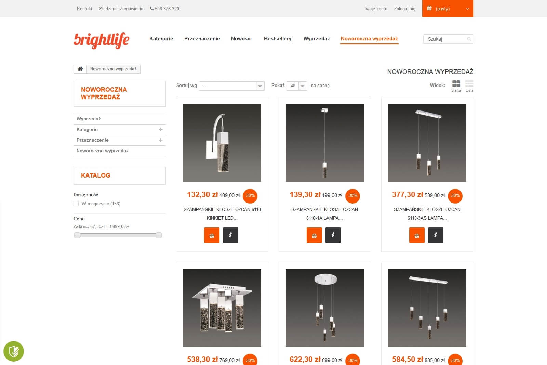547x365 pixels.
Task: Tick the W magazynie availability checkbox
Action: click(76, 204)
